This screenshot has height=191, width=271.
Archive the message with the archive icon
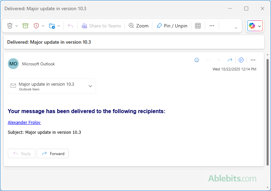[x=25, y=26]
